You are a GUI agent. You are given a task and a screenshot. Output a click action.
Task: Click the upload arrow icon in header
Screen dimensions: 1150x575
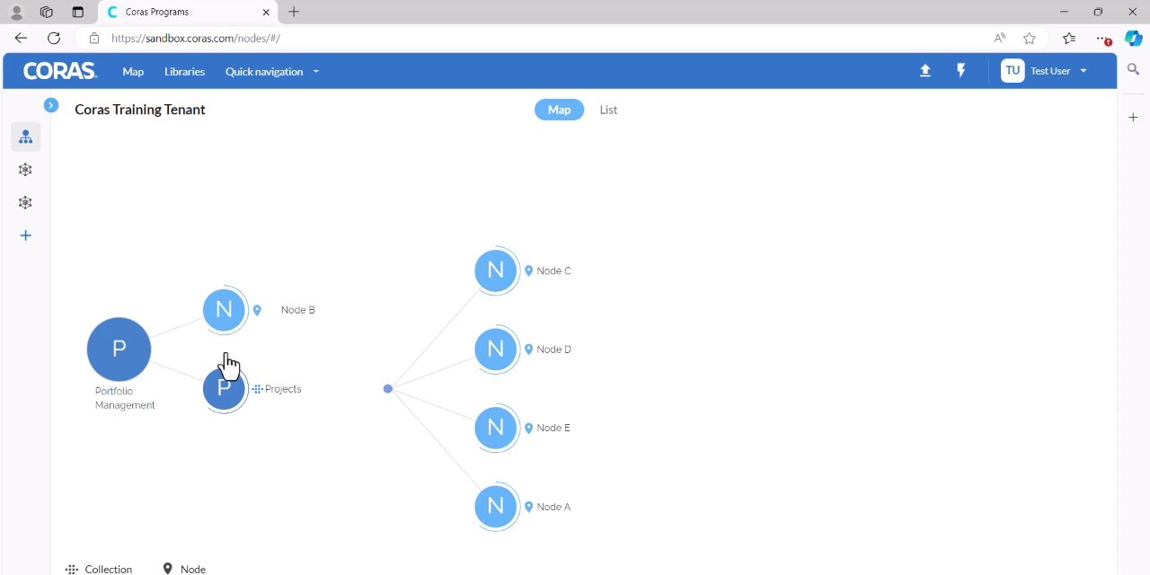[x=925, y=71]
